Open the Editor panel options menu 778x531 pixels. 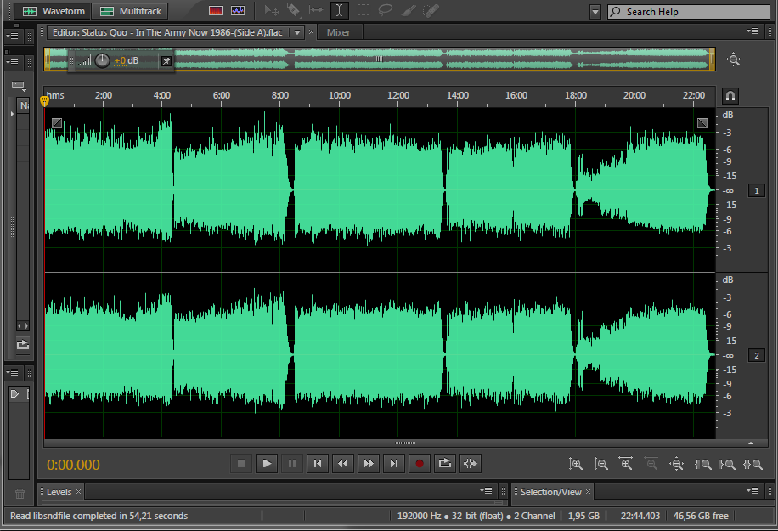(x=753, y=31)
